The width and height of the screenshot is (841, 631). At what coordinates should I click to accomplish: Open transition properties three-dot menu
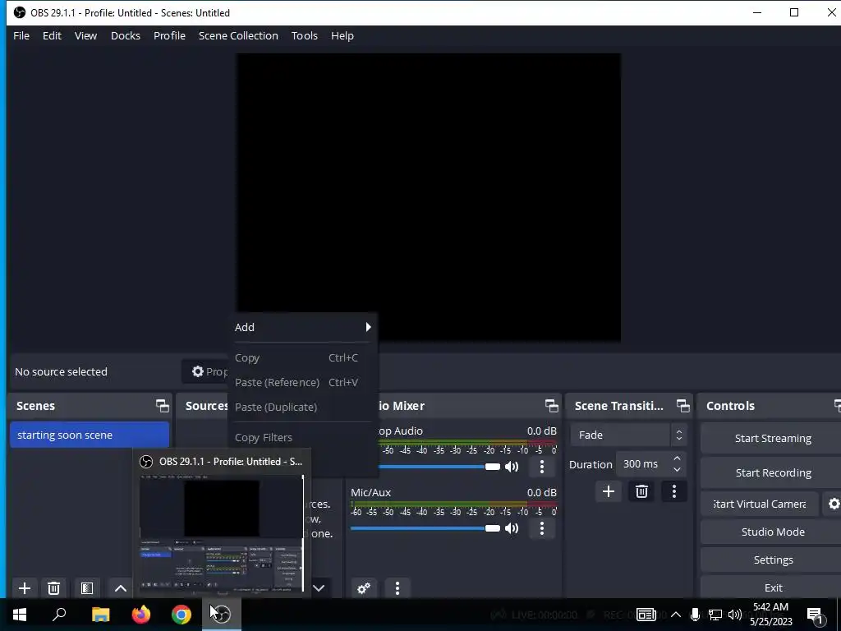point(674,491)
